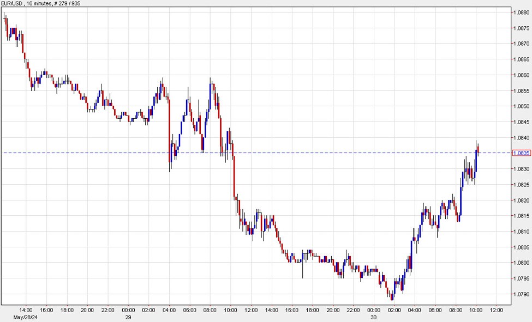Click the lowest candlestick near 1.0790

[x=392, y=296]
